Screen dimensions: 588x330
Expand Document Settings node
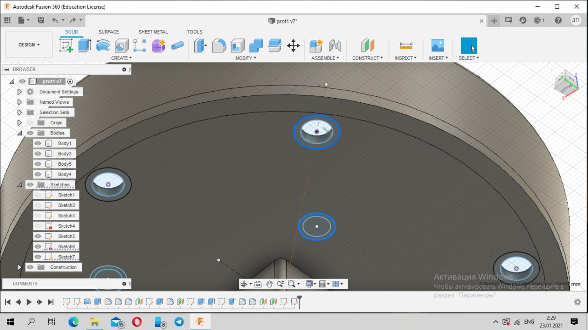[x=19, y=92]
